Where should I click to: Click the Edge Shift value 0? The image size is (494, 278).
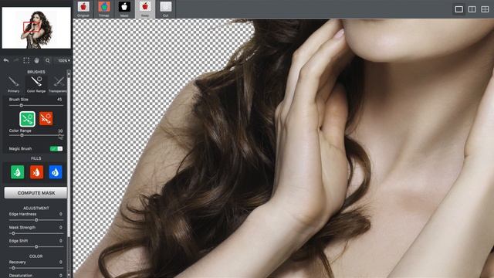coord(61,241)
